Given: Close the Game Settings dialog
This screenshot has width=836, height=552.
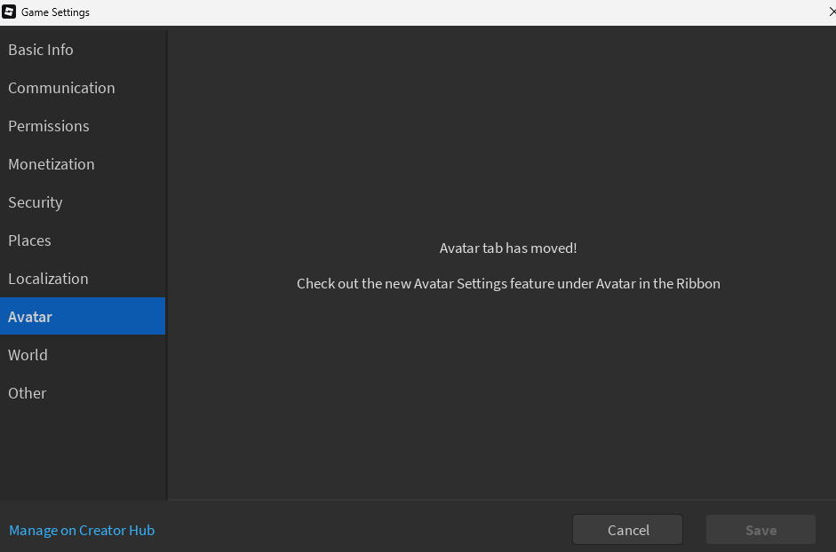Looking at the screenshot, I should tap(831, 12).
